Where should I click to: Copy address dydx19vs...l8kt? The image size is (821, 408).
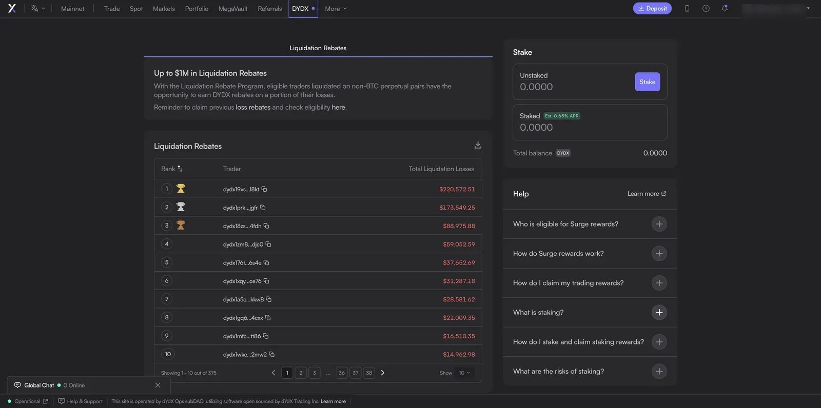tap(264, 189)
